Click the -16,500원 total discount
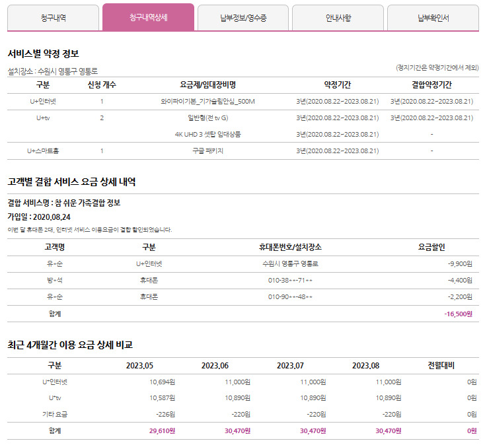485x447 pixels. point(458,314)
